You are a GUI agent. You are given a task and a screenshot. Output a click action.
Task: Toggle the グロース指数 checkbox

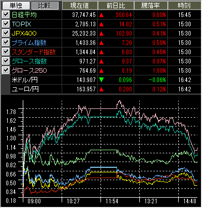coord(6,61)
